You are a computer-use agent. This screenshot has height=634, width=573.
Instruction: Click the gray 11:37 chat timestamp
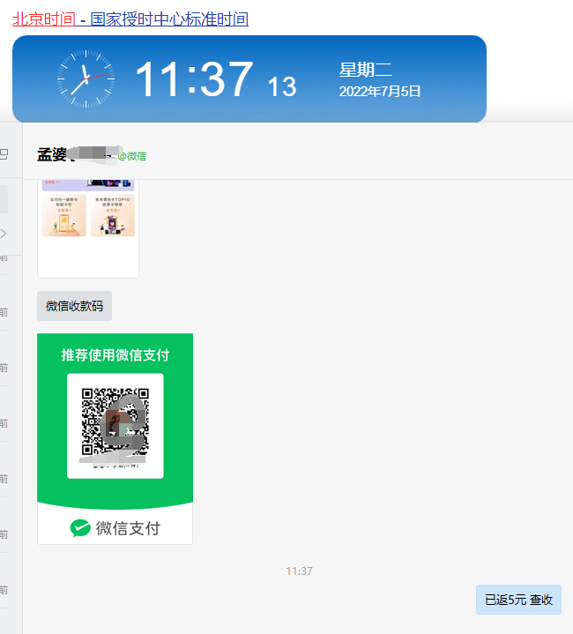[299, 571]
